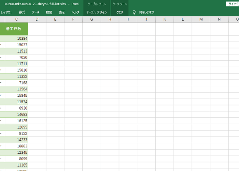Select the cell containing 8122
The image size is (239, 171).
coord(17,133)
